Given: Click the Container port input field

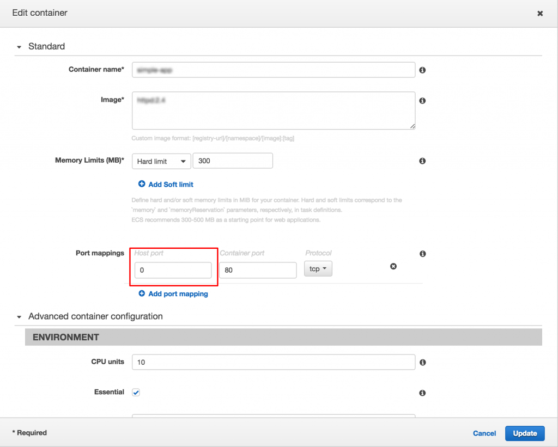Looking at the screenshot, I should tap(258, 270).
